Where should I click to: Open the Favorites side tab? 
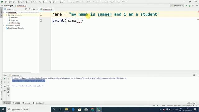(2, 95)
